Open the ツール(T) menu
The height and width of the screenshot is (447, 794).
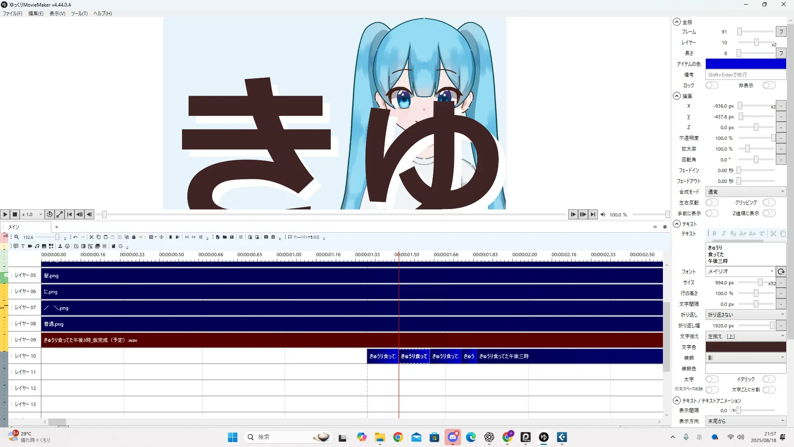coord(79,14)
